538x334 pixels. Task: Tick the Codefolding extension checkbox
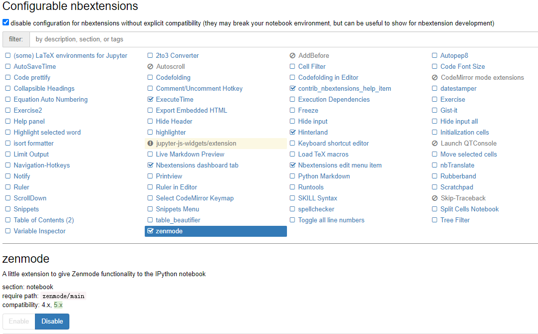tap(150, 77)
